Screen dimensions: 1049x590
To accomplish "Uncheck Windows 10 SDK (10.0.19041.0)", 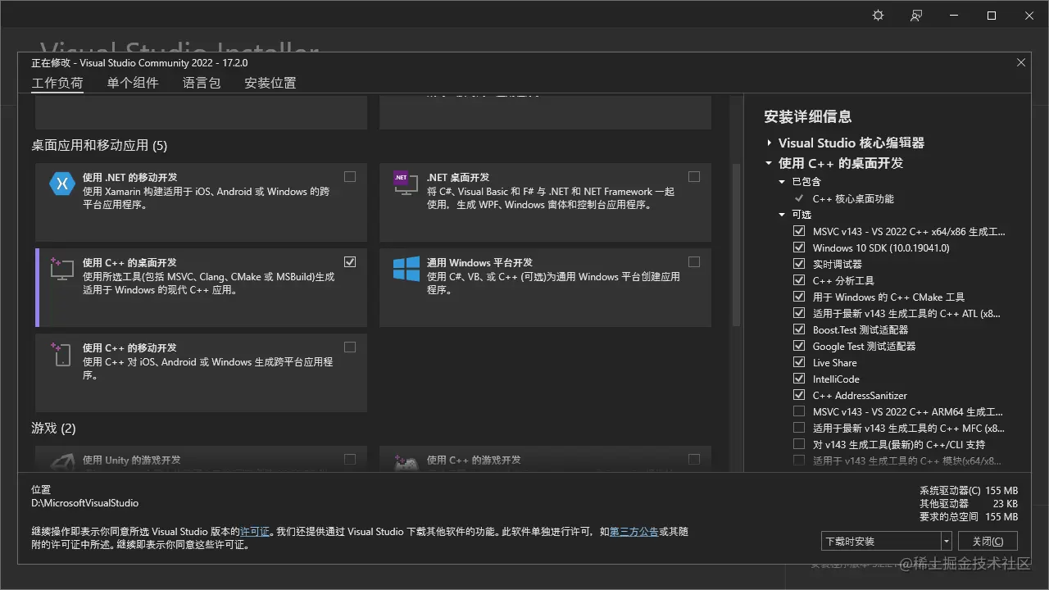I will tap(799, 247).
